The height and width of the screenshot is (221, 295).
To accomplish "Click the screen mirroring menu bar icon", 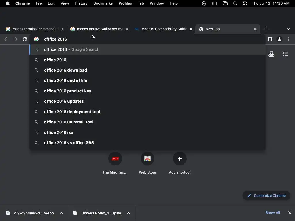I will (225, 3).
